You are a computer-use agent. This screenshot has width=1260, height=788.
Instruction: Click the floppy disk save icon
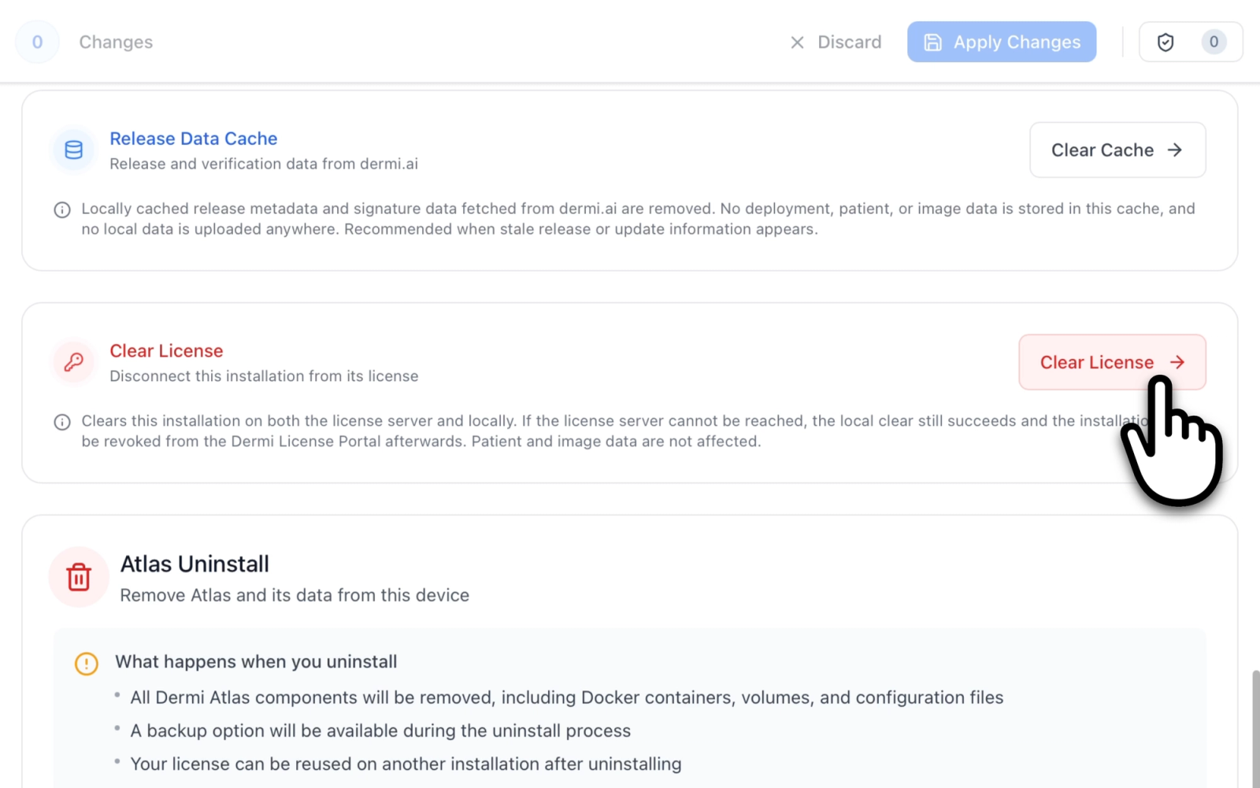(932, 43)
